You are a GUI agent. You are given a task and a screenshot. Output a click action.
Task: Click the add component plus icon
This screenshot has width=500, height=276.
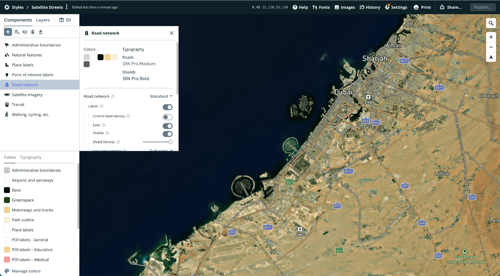8,32
